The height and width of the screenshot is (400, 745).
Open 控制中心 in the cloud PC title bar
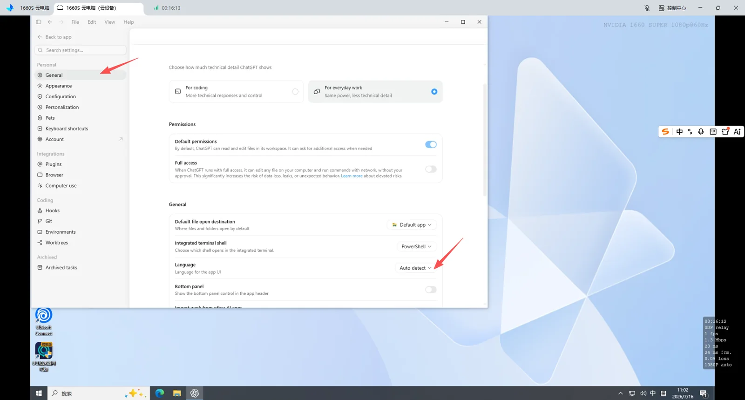point(672,8)
